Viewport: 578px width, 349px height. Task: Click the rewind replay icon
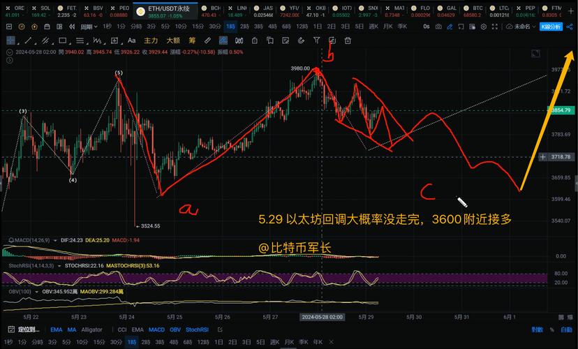(x=72, y=27)
